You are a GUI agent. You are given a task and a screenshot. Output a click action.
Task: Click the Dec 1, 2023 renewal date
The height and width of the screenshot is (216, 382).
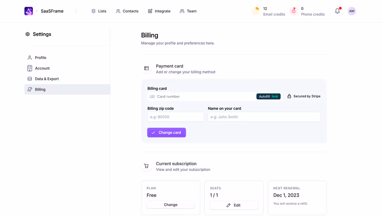pos(286,195)
